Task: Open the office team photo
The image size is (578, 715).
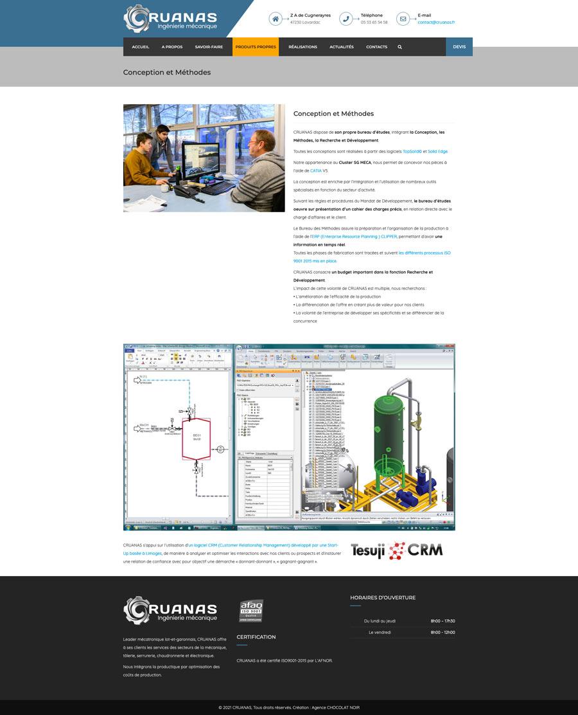Action: [x=204, y=158]
